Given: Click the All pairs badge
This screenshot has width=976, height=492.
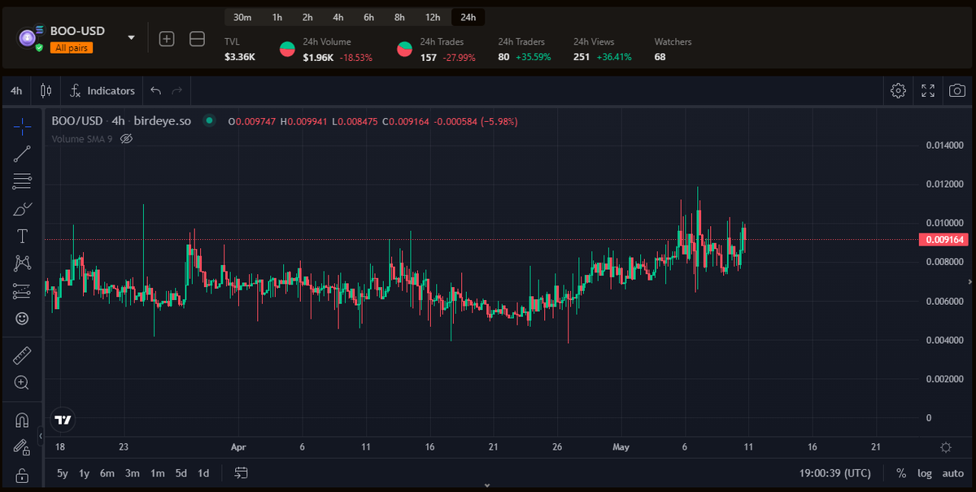Looking at the screenshot, I should 72,48.
